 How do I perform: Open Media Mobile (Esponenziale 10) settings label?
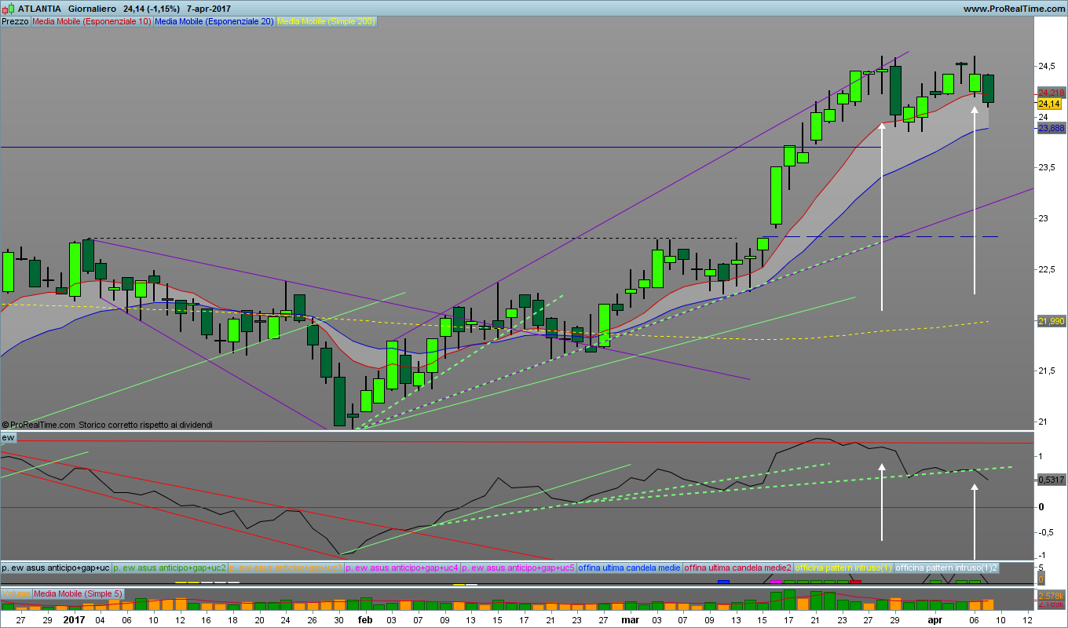[x=91, y=21]
